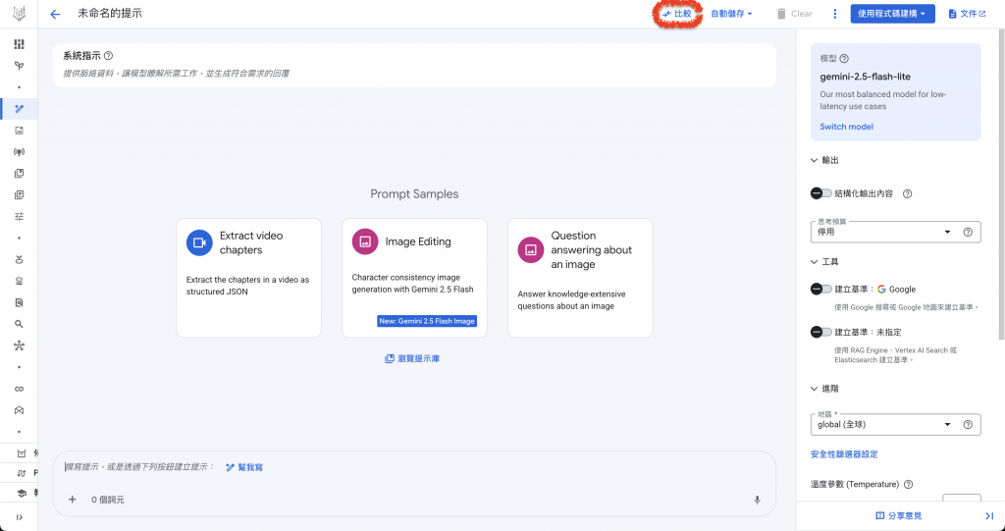Click the system instructions input field

(x=412, y=74)
